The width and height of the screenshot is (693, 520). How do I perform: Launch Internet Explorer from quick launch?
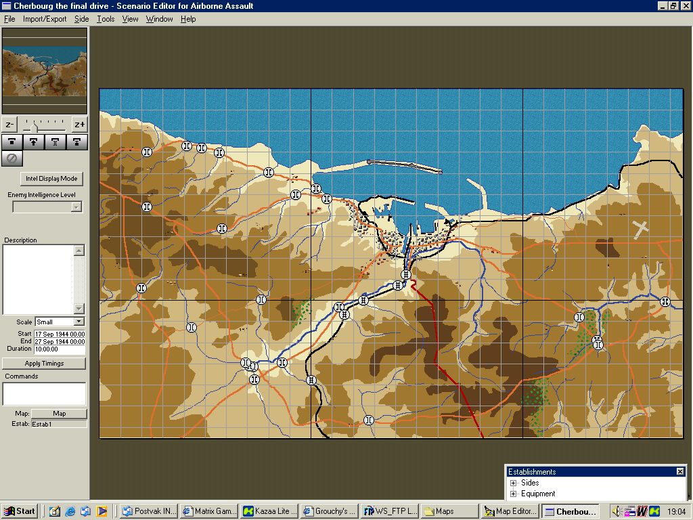(x=70, y=511)
